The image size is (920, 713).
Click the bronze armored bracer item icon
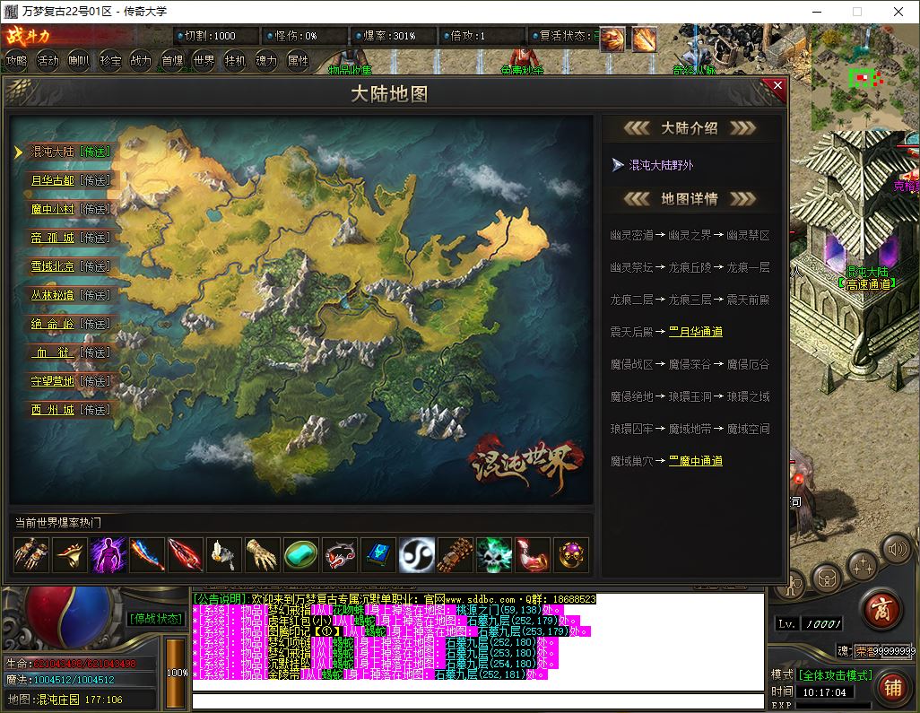click(455, 554)
